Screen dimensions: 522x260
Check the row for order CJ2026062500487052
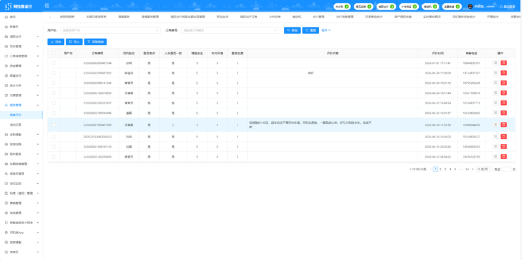tap(54, 73)
